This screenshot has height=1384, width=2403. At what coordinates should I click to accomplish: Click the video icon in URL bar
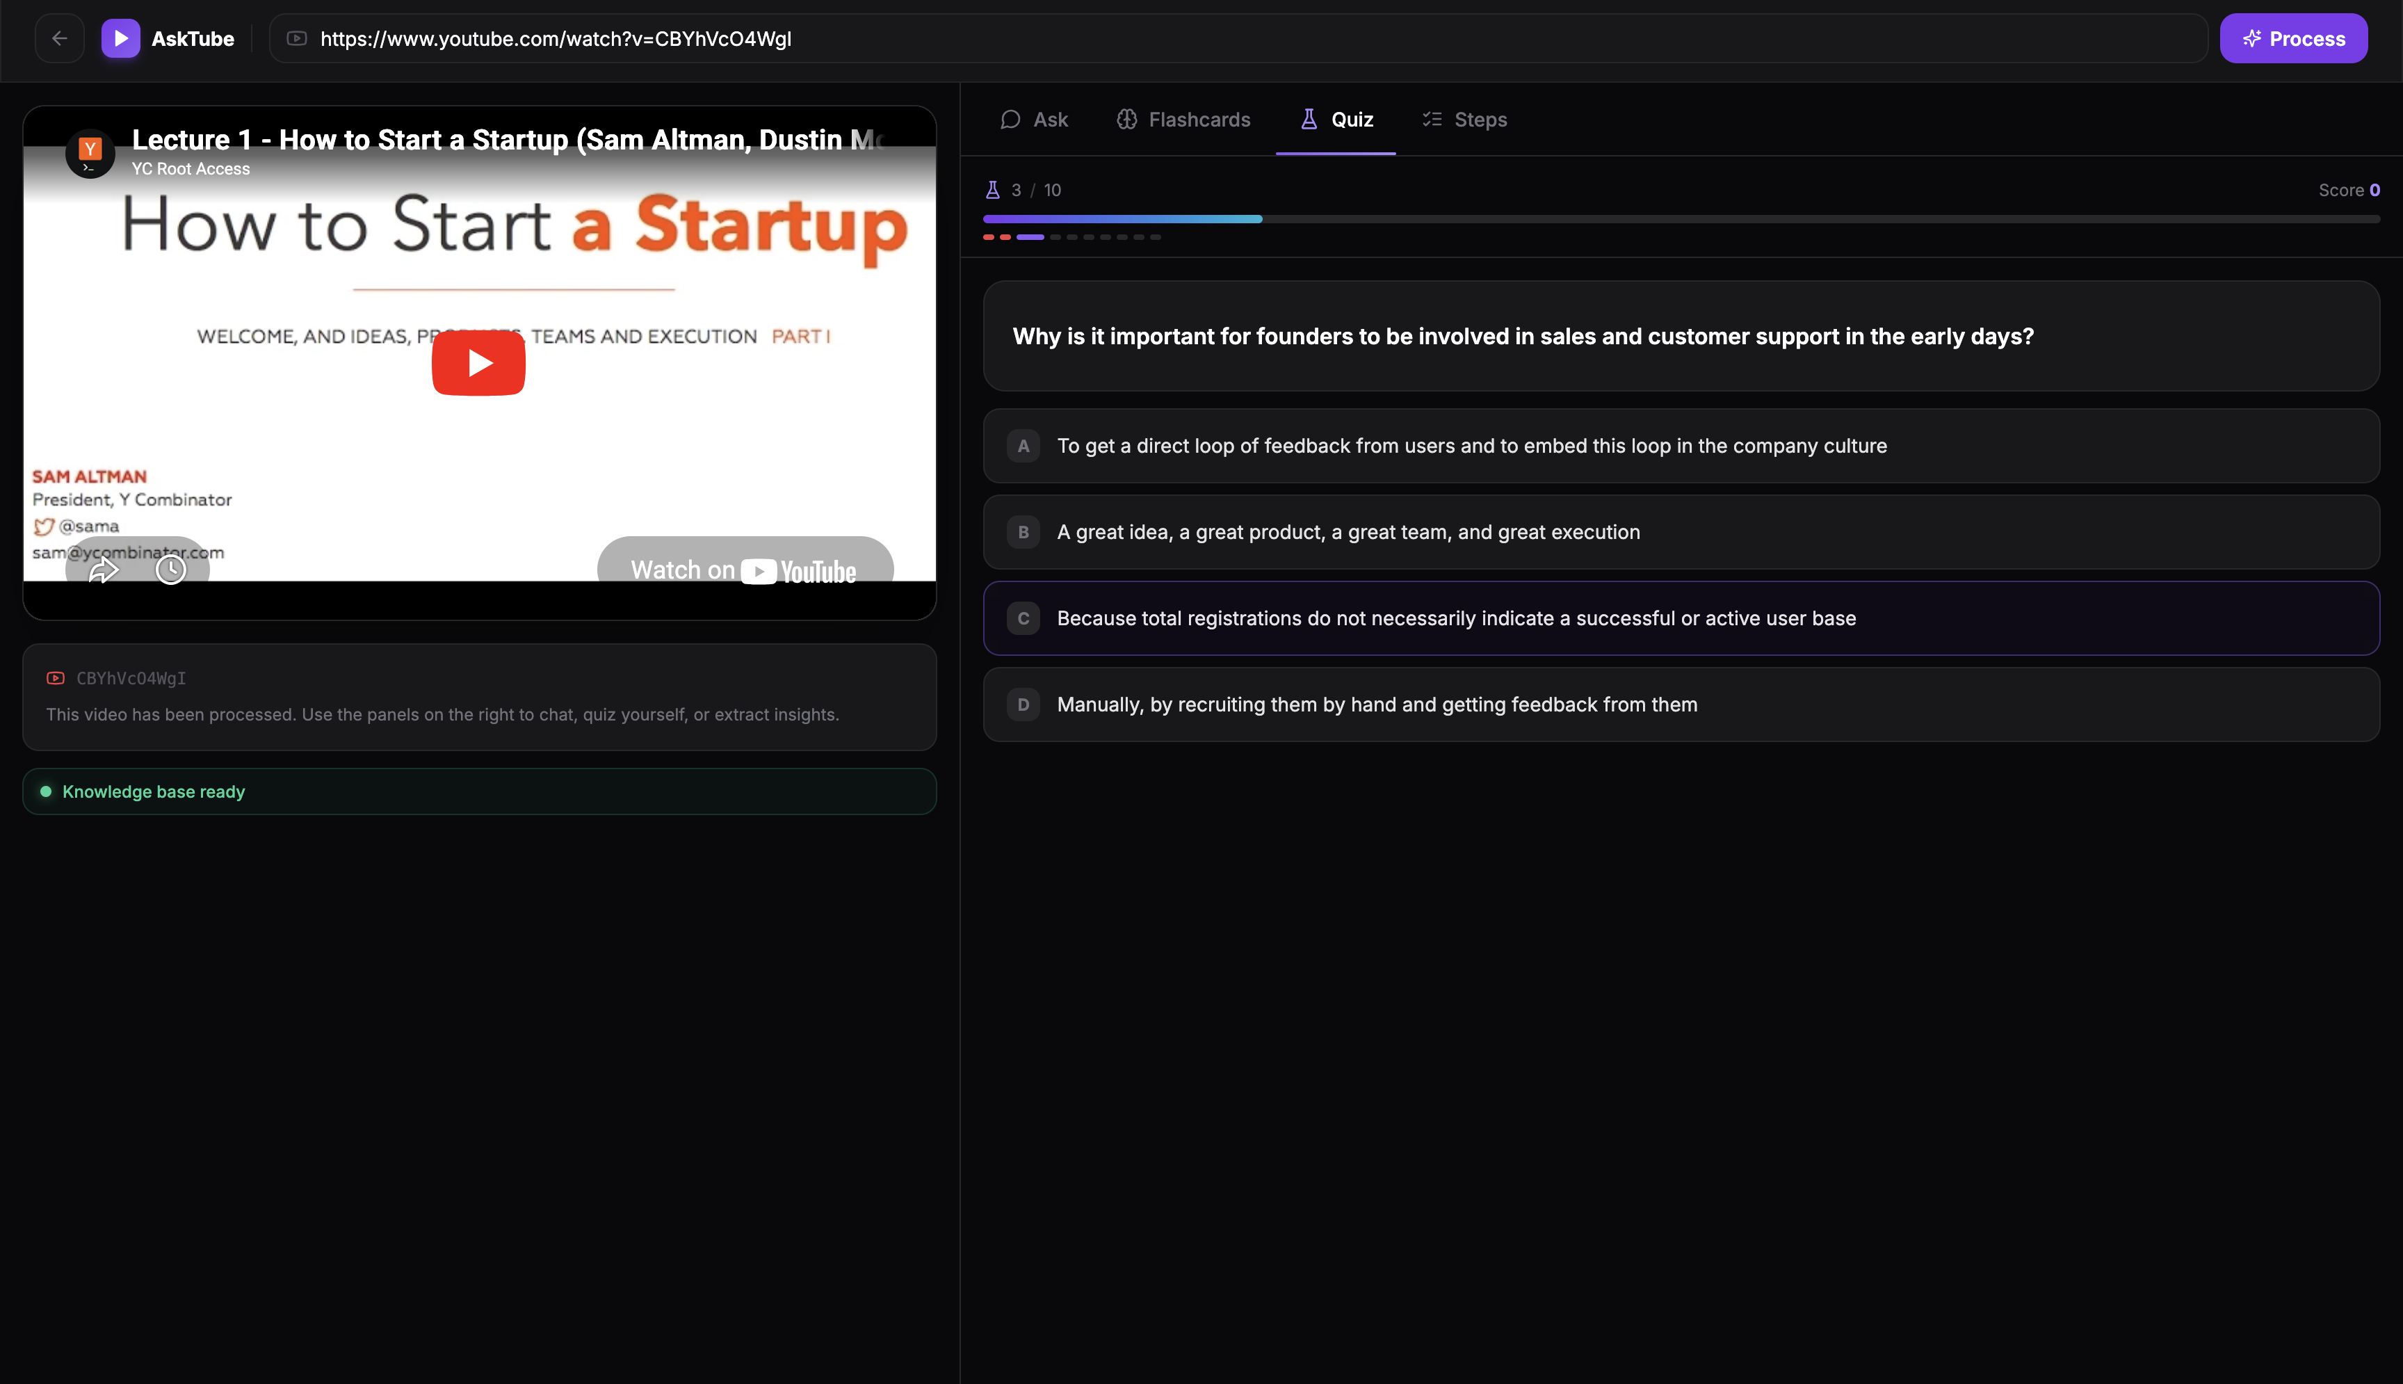[x=296, y=38]
